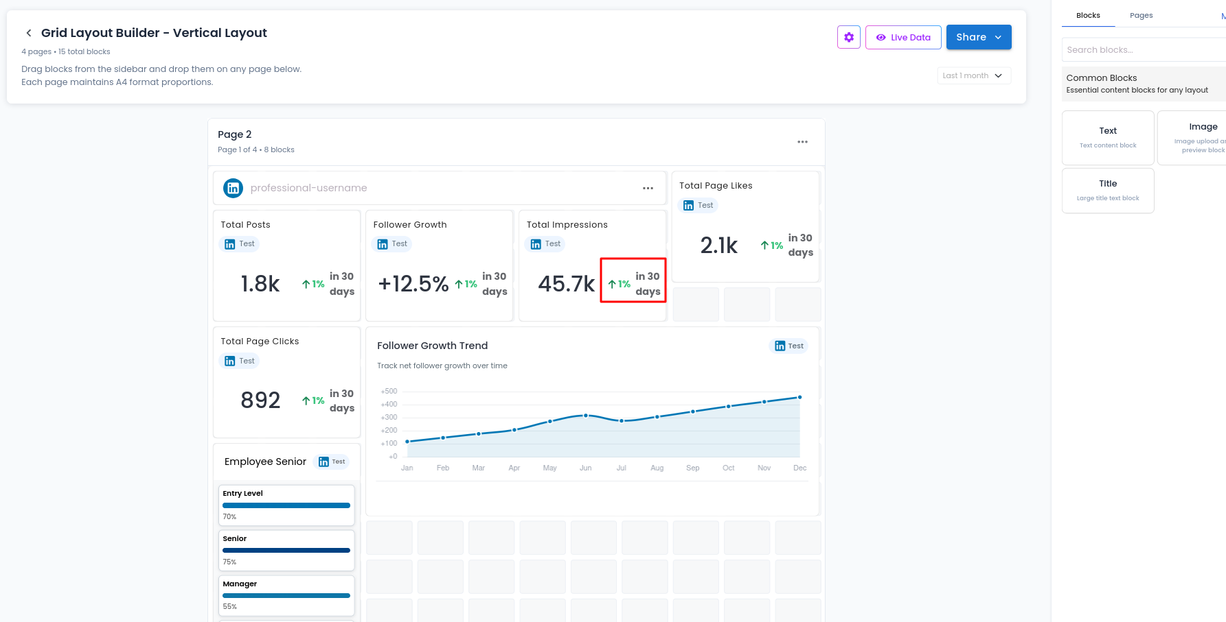Screen dimensions: 1226x622
Task: Open layout settings via purple gear icon
Action: click(x=849, y=37)
